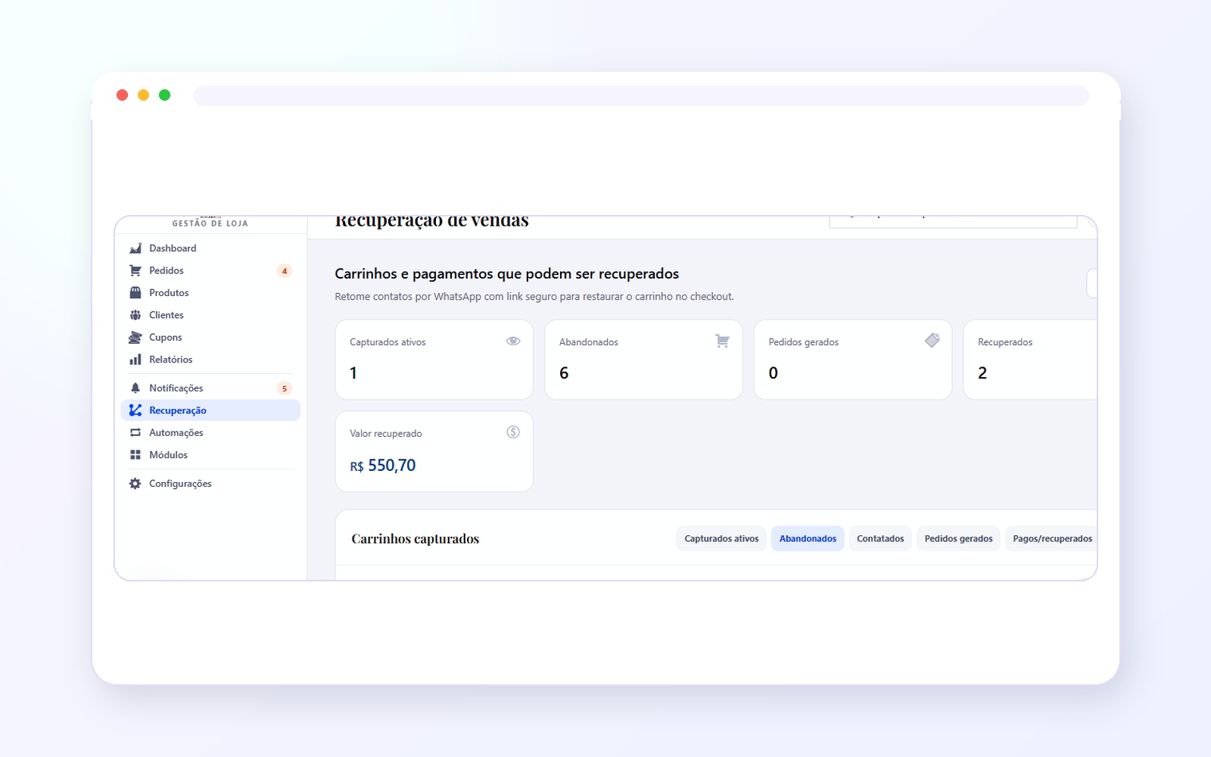Click the Clientes people icon
Image resolution: width=1211 pixels, height=757 pixels.
135,315
